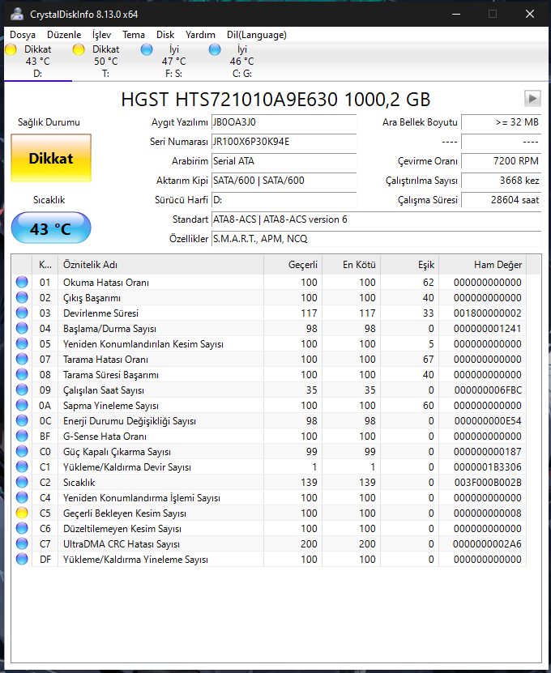Click the drive letter field D:

pyautogui.click(x=284, y=200)
